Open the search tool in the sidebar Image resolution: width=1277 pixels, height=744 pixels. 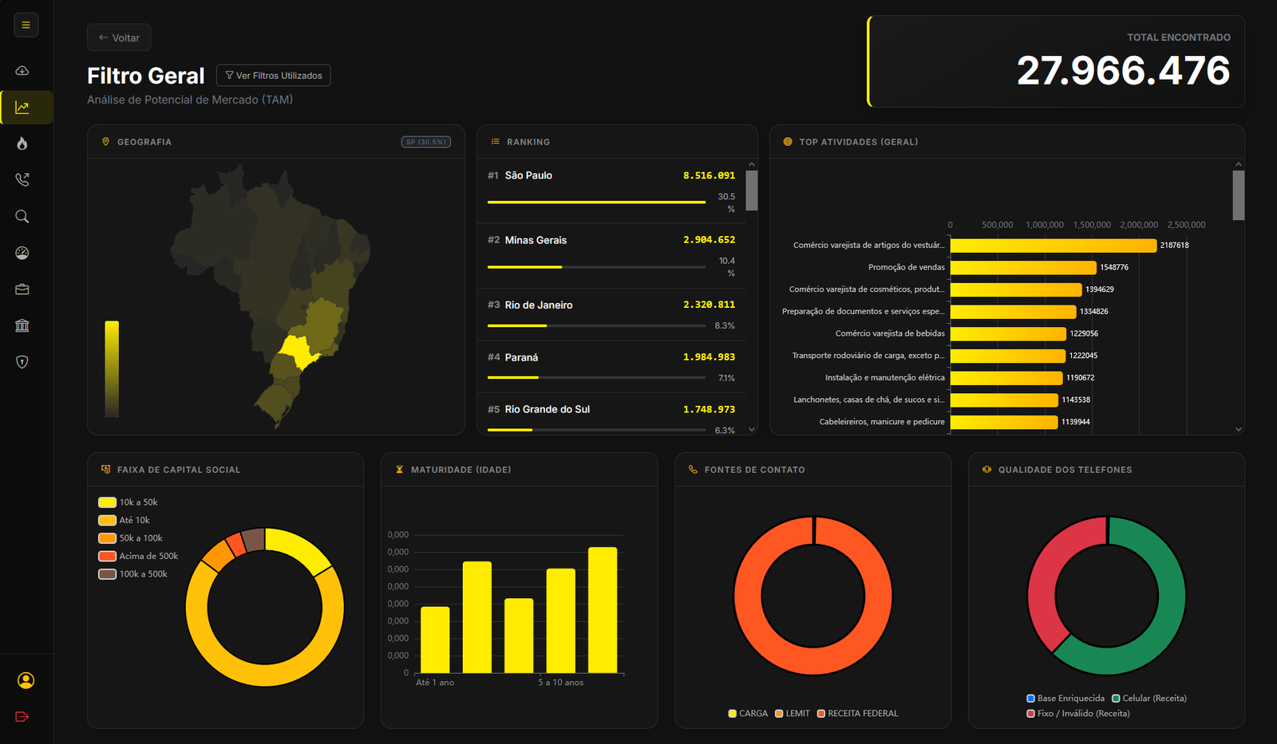pos(22,216)
